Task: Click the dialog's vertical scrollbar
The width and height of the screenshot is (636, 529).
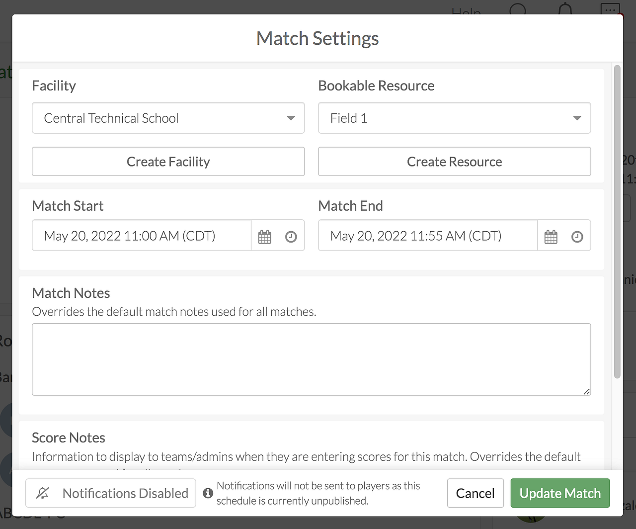Action: (617, 221)
